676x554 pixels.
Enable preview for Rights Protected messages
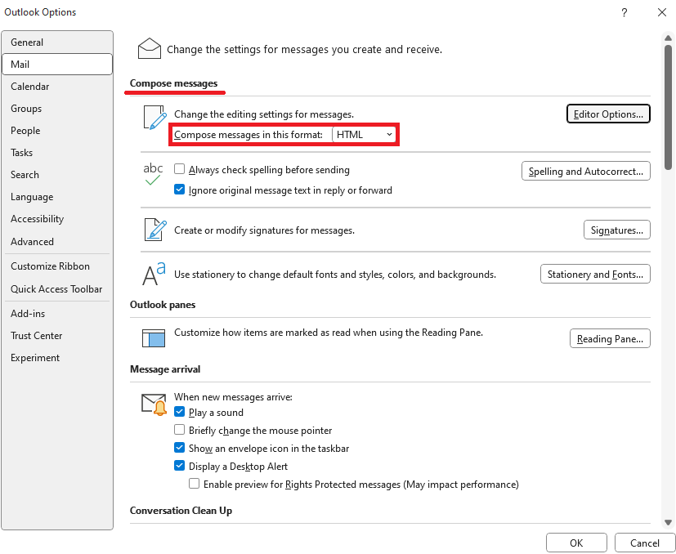pyautogui.click(x=194, y=483)
